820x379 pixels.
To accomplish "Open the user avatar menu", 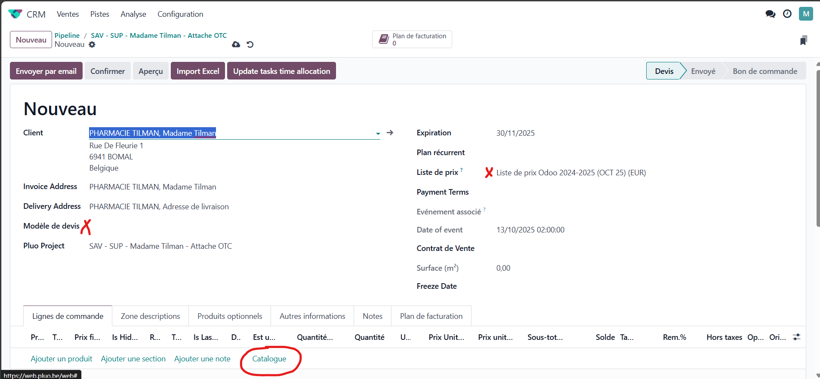I will pyautogui.click(x=805, y=14).
